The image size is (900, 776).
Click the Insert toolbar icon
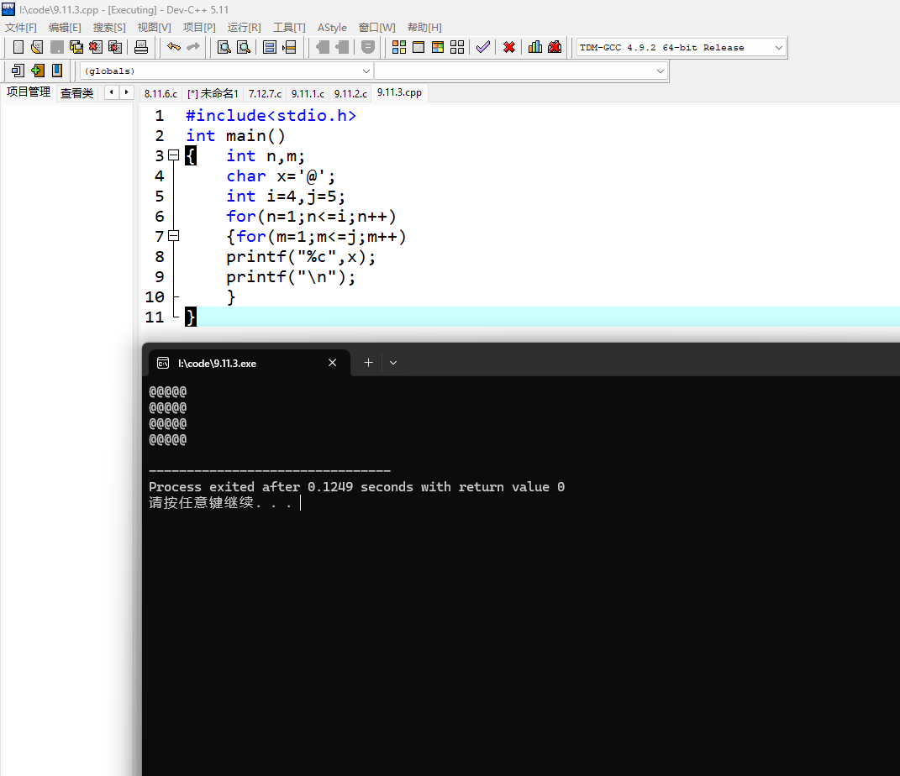[18, 71]
